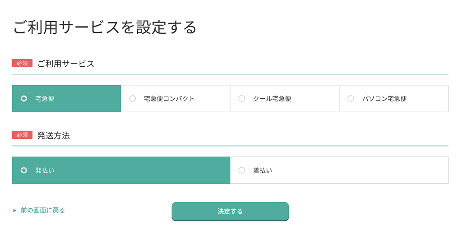Screen dimensions: 462x246
Task: Click the 発送方法 section heading
Action: (54, 135)
